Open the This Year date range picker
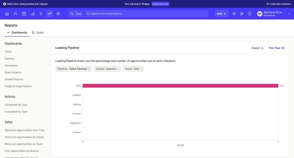 276,48
